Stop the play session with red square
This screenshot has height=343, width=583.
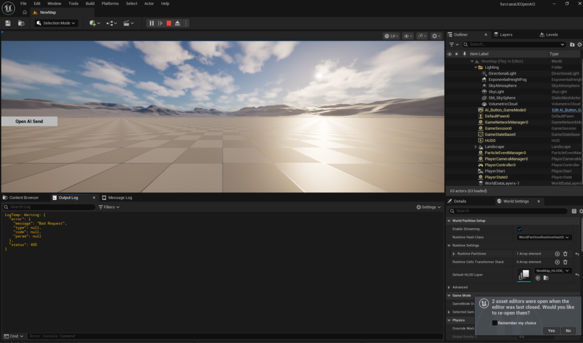pos(169,23)
